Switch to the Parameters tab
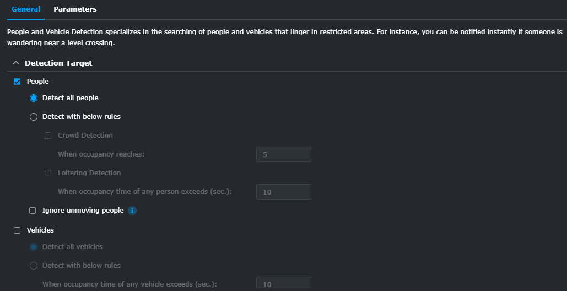567x291 pixels. coord(75,9)
